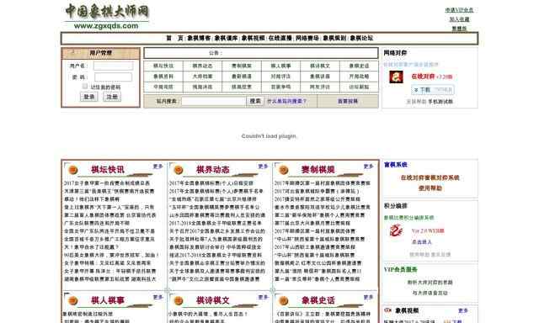Open the icon beside 象棋视频 heading
Screen dimensions: 539x323
(387, 310)
